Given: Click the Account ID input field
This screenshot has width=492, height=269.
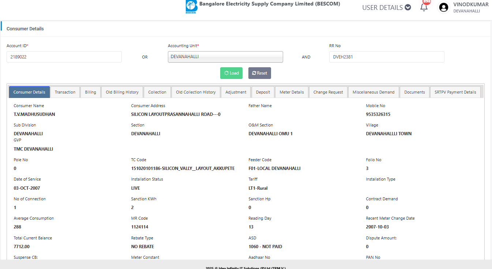Looking at the screenshot, I should (x=64, y=57).
